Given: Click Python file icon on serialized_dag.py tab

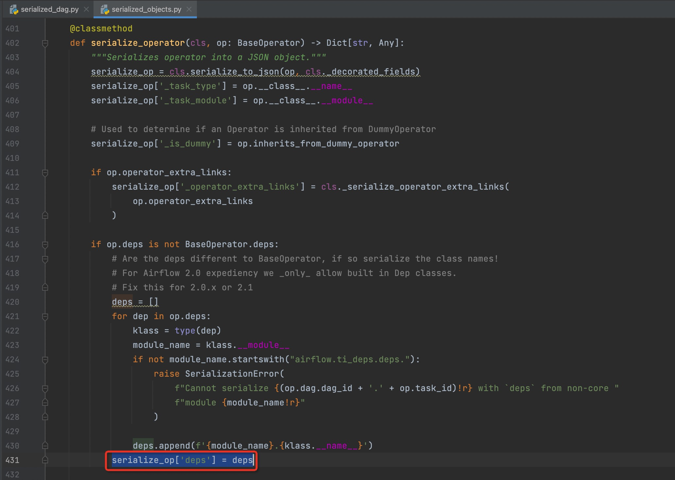Looking at the screenshot, I should tap(14, 9).
